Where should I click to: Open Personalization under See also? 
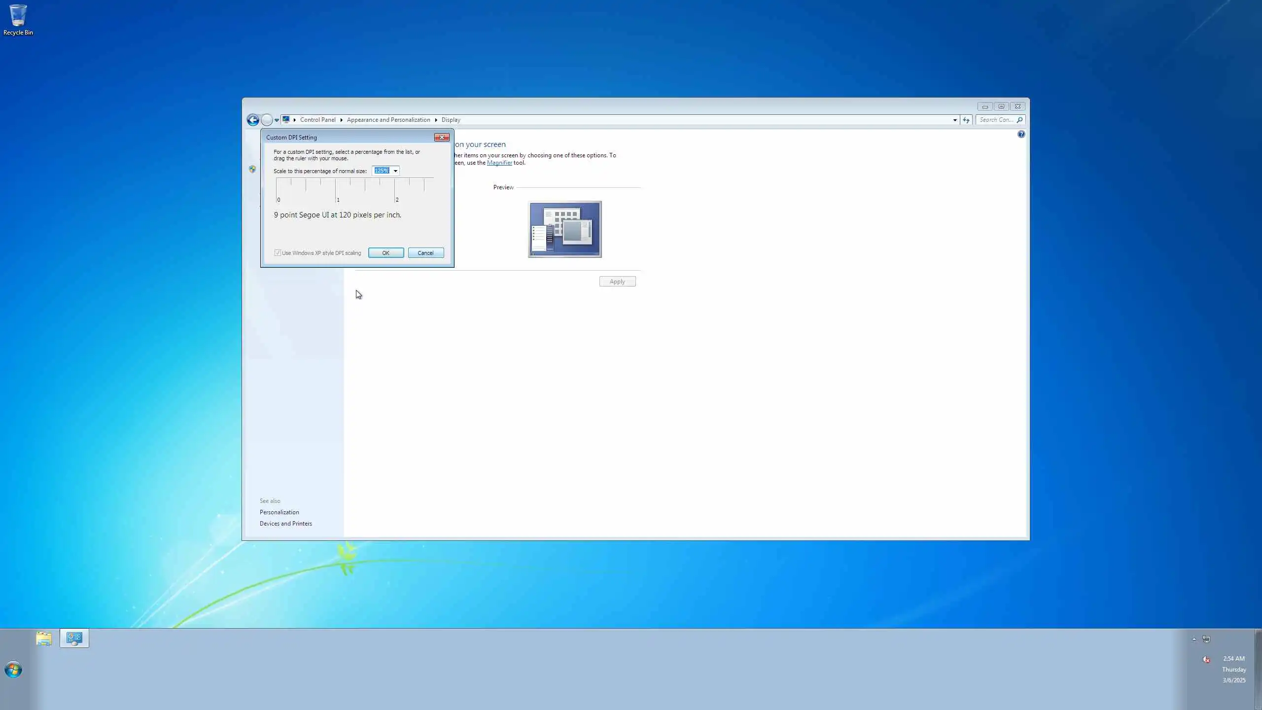pyautogui.click(x=279, y=512)
